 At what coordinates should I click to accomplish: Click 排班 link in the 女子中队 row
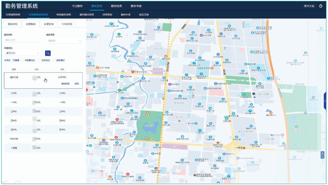coord(77,84)
